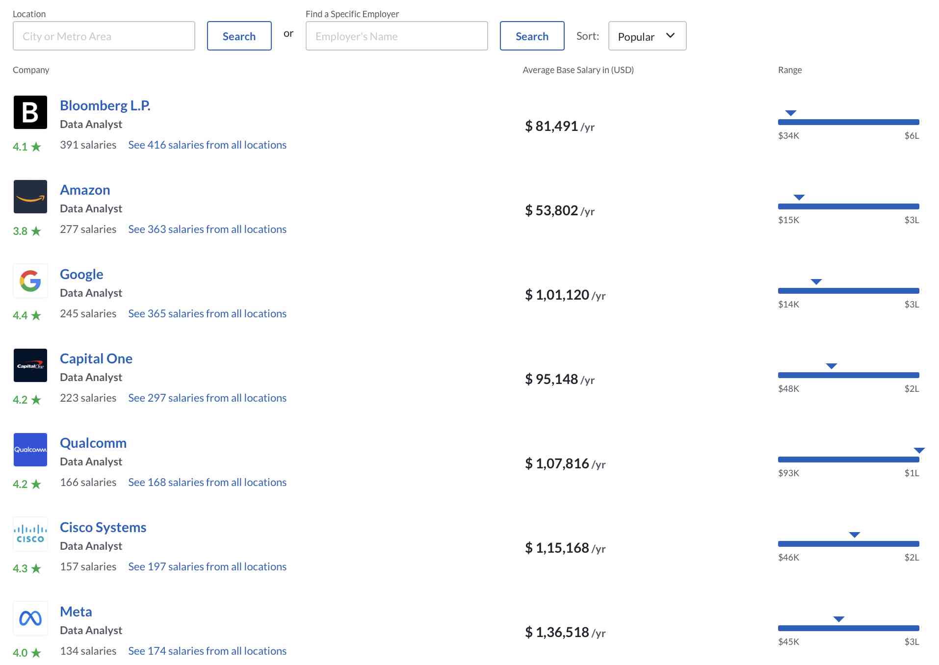This screenshot has width=939, height=665.
Task: Open the Cisco Systems company page
Action: pyautogui.click(x=103, y=527)
